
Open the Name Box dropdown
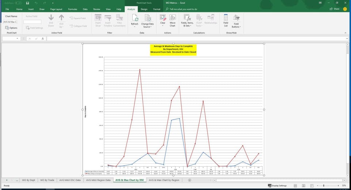[17, 38]
